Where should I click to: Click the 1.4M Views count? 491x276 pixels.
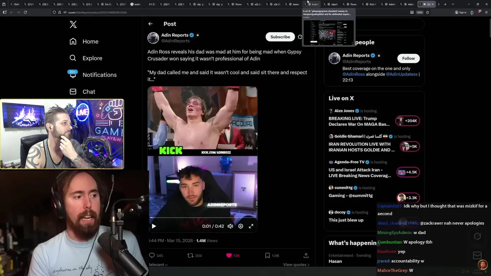click(207, 241)
